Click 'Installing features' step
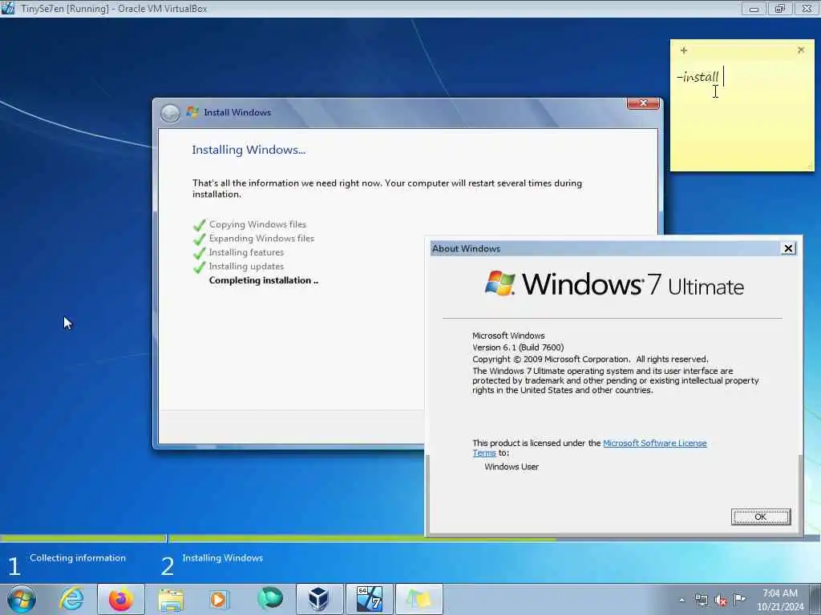821x615 pixels. pos(246,252)
